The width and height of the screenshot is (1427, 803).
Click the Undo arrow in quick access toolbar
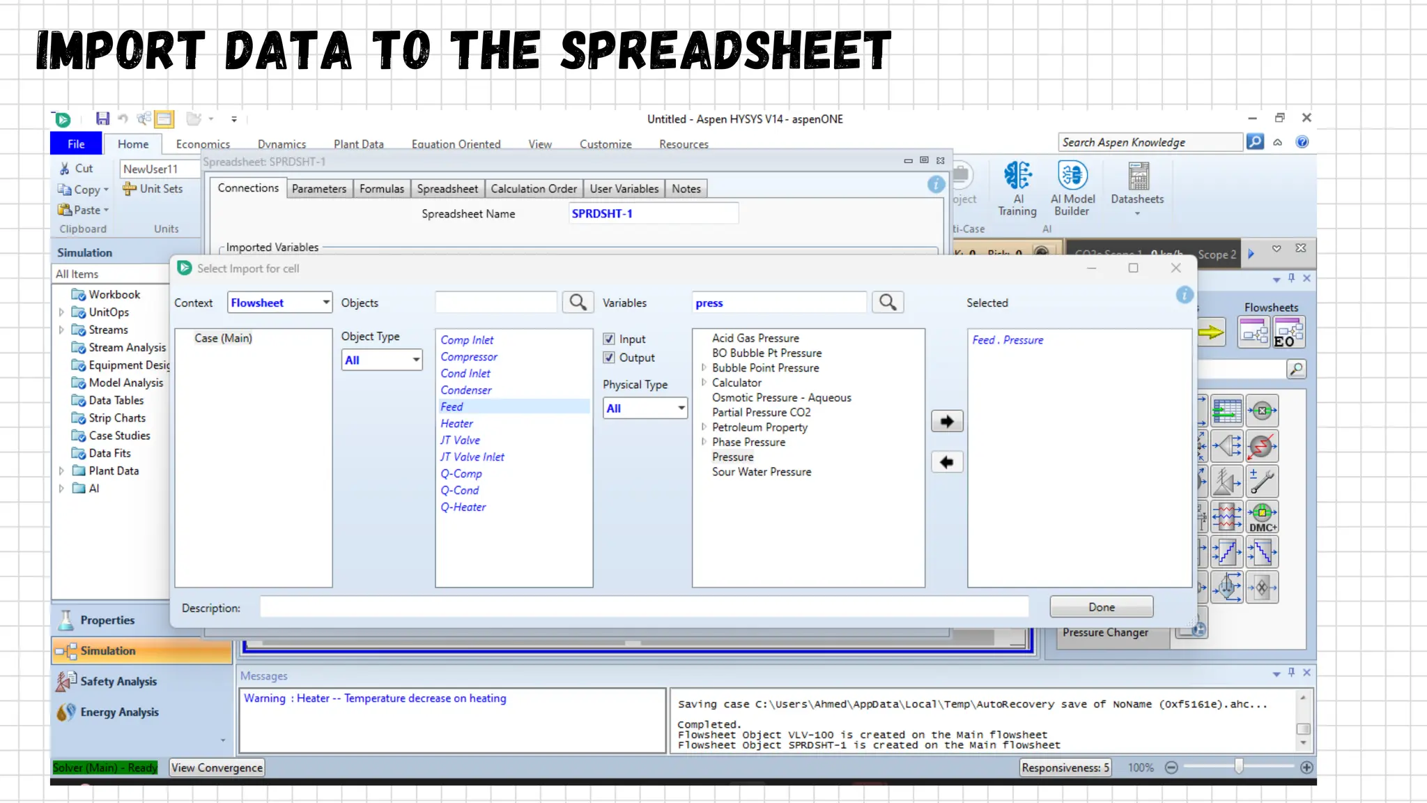coord(123,118)
